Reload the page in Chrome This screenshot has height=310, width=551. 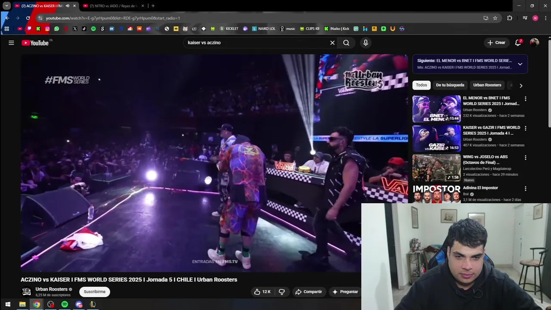pyautogui.click(x=28, y=18)
